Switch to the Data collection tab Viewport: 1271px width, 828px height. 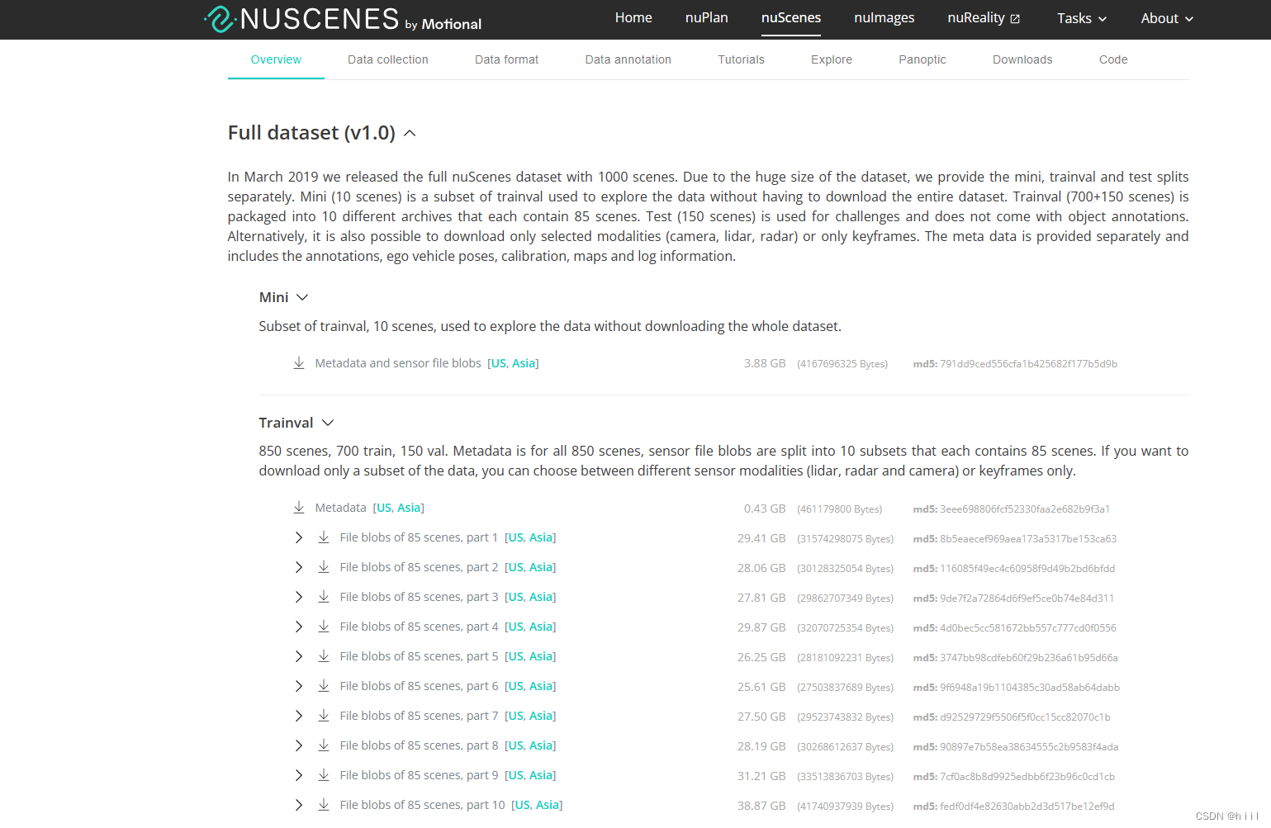click(388, 59)
